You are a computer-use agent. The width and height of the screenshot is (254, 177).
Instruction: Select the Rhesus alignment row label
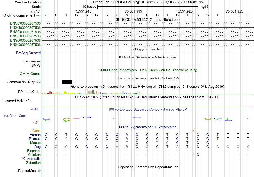pos(35,139)
